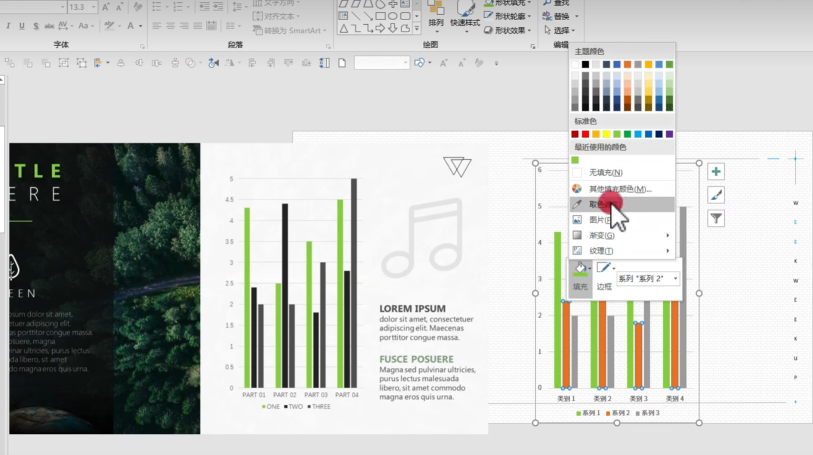Open Shape Effects (形状效果) menu
Viewport: 813px width, 455px height.
(x=507, y=30)
